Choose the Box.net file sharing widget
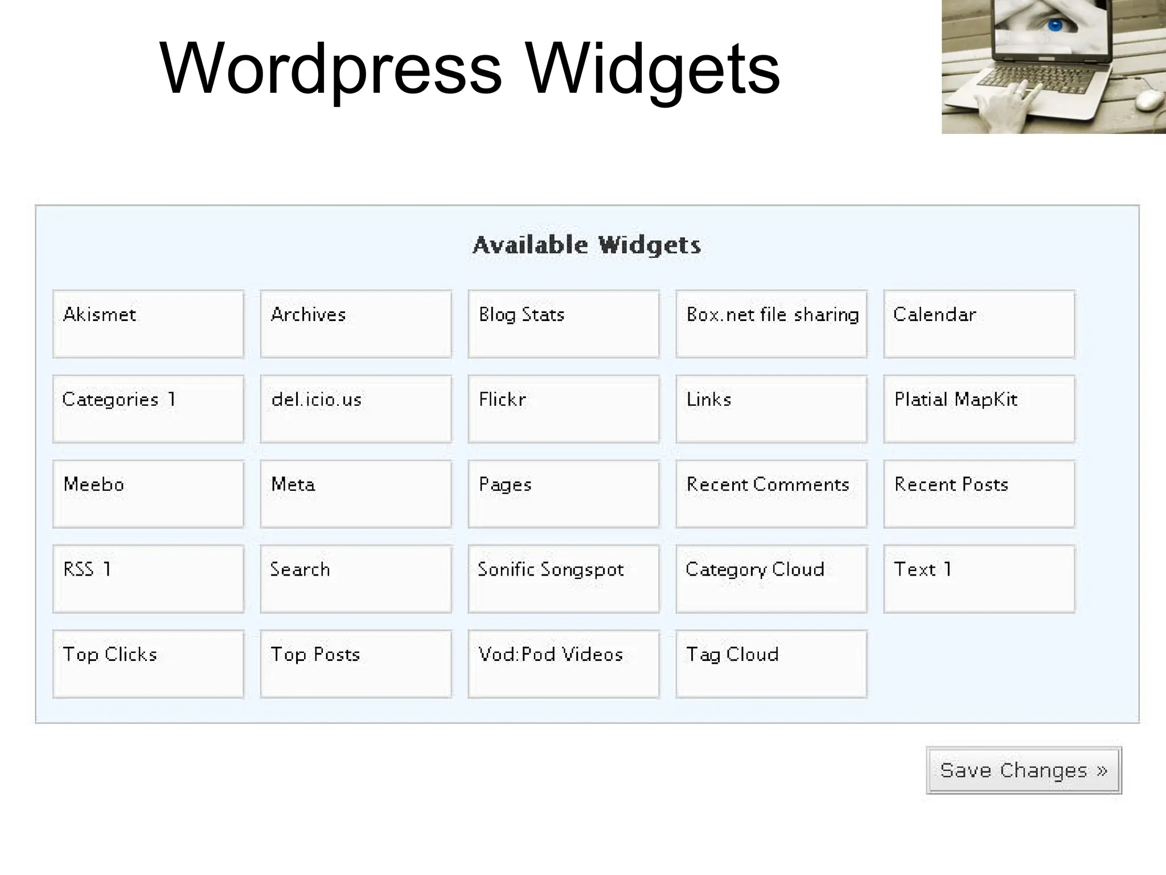Screen dimensions: 1166x875 pyautogui.click(x=771, y=324)
